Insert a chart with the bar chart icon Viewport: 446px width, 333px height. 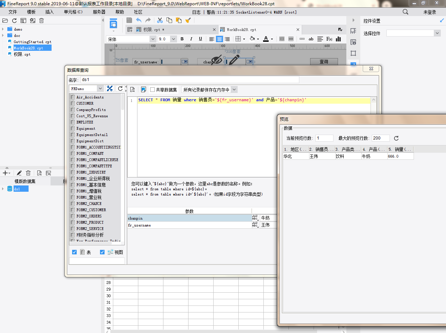pyautogui.click(x=338, y=39)
